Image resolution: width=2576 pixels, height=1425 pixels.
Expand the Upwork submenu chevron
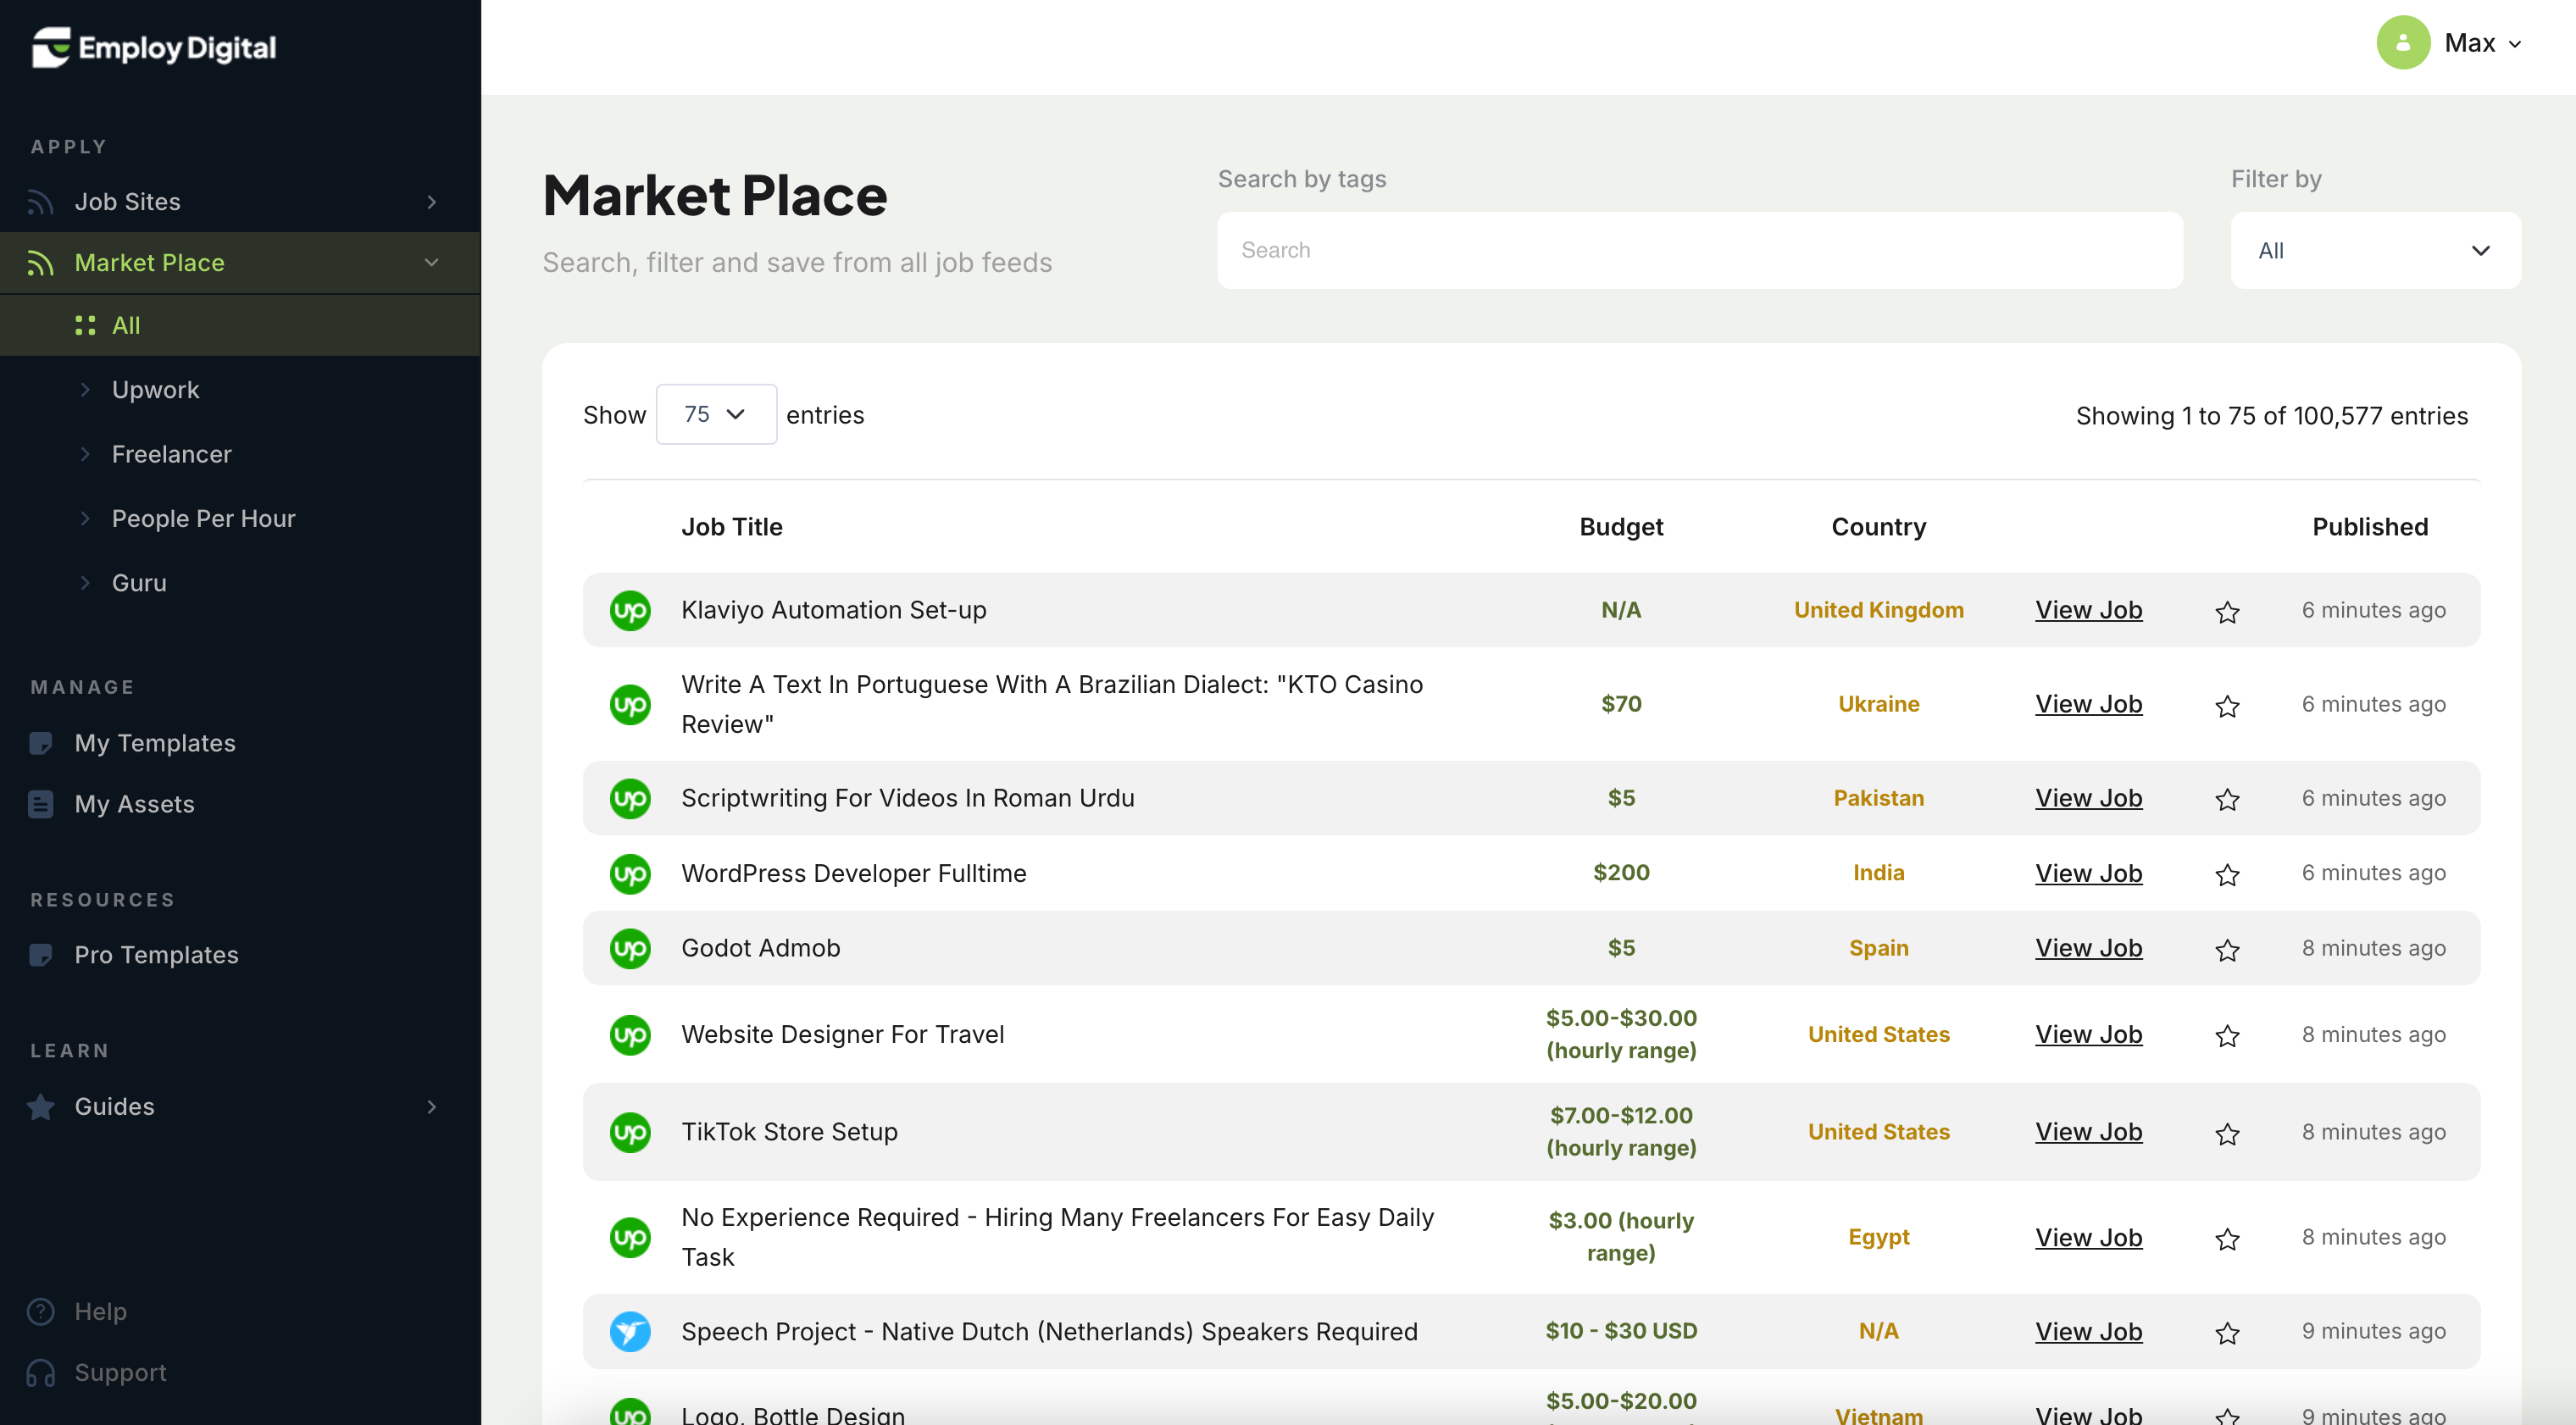coord(85,390)
